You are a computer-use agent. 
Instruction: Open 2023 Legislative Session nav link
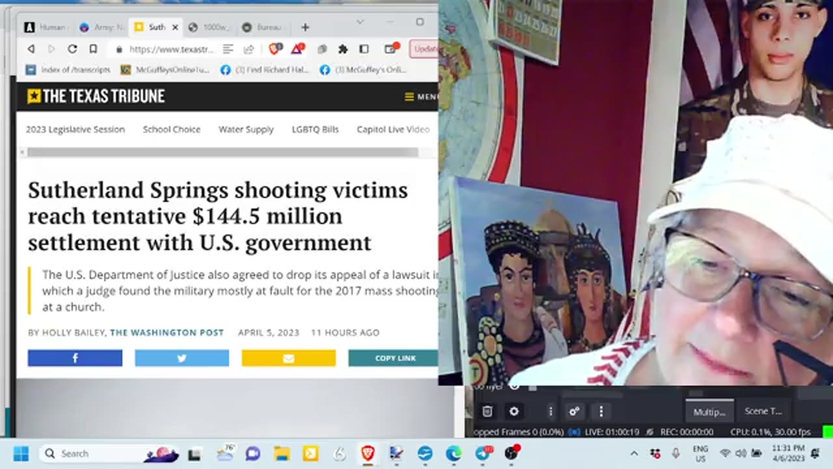pos(75,129)
